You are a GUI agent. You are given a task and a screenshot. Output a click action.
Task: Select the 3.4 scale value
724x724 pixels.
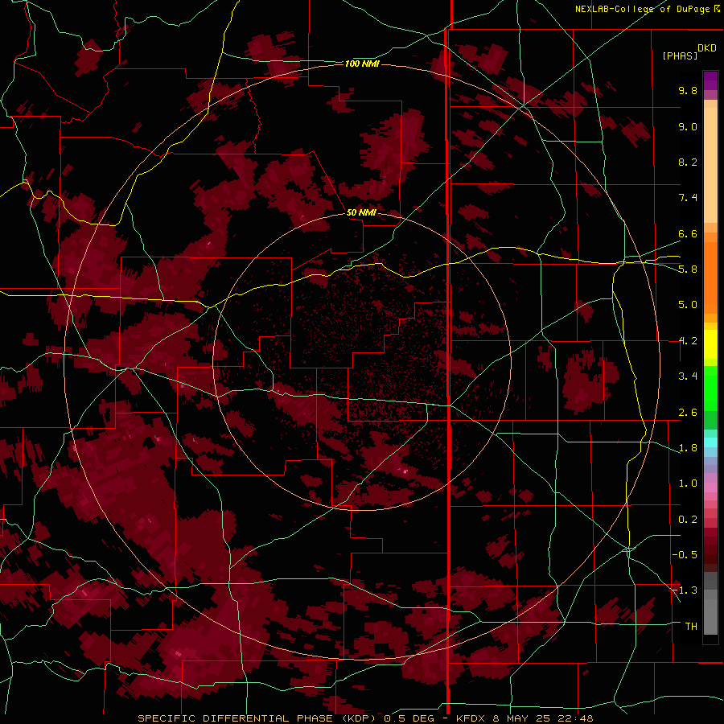[688, 376]
